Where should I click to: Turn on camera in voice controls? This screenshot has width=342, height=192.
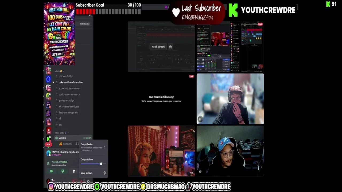(51, 171)
